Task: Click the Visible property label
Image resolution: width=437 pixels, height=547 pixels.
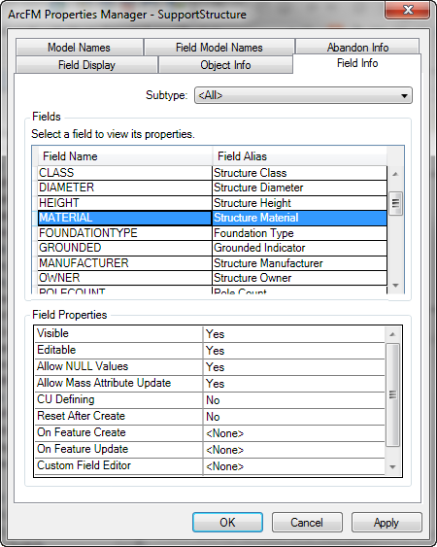Action: click(x=52, y=333)
